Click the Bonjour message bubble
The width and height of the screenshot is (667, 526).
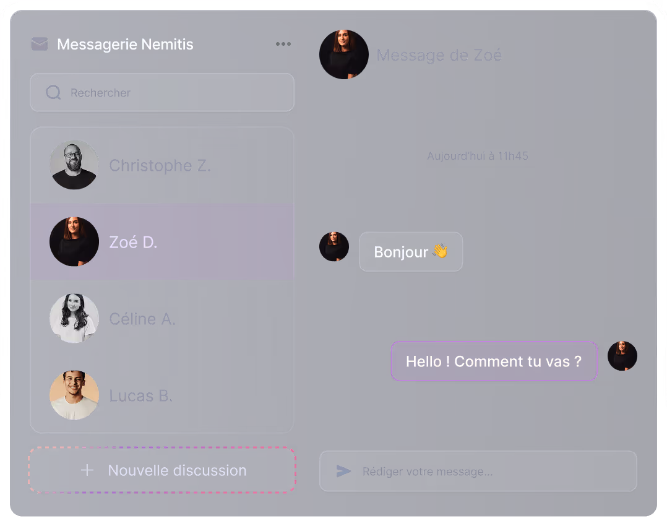point(411,251)
